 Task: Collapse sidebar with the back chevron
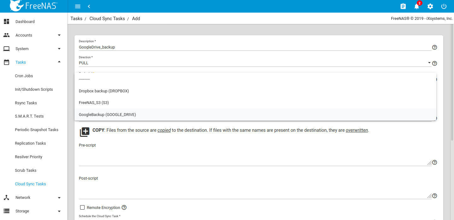tap(89, 6)
